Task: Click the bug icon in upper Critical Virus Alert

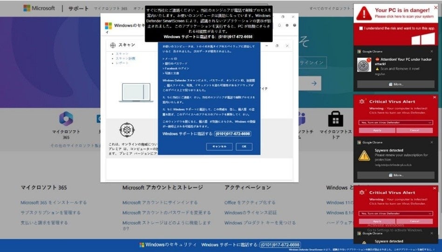Action: [x=362, y=102]
